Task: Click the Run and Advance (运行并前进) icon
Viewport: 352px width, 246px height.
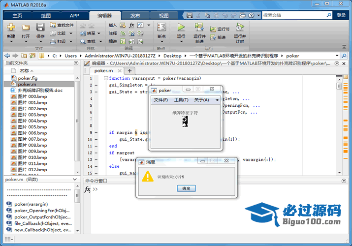Action: pyautogui.click(x=199, y=27)
